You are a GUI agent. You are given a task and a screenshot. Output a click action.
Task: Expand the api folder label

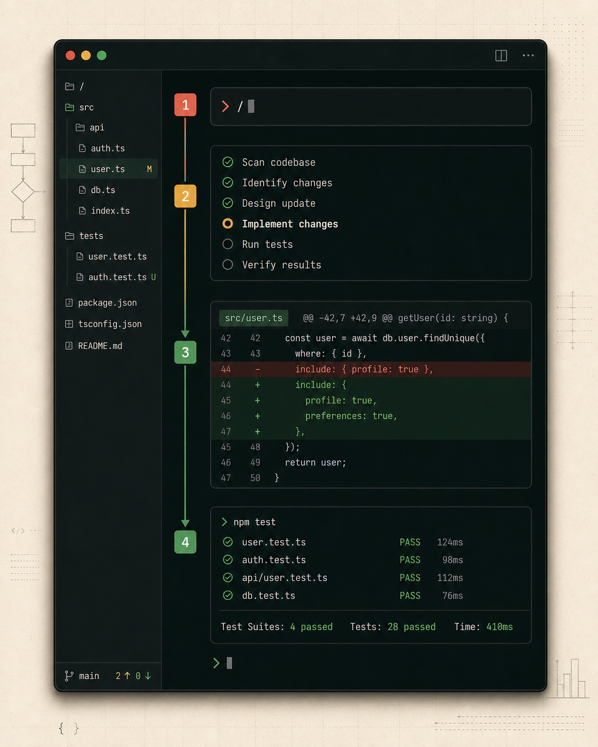point(97,127)
